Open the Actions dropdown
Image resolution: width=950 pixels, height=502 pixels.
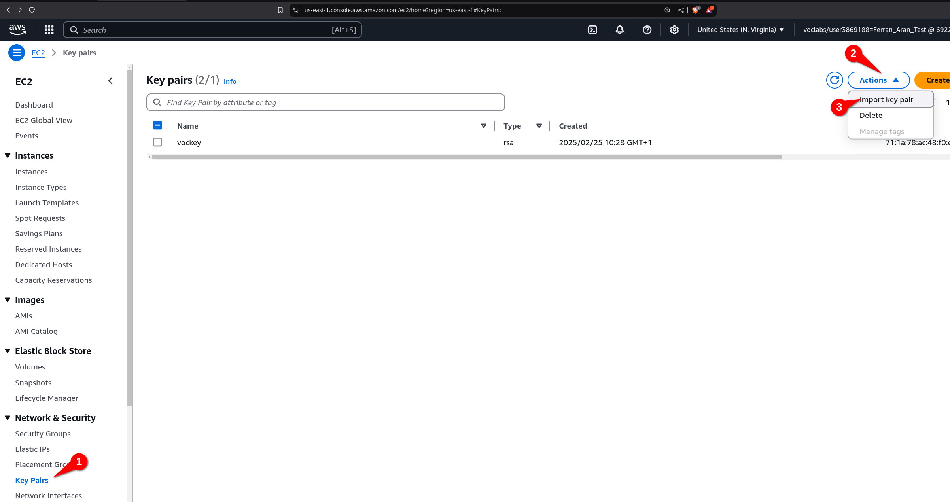pos(878,80)
